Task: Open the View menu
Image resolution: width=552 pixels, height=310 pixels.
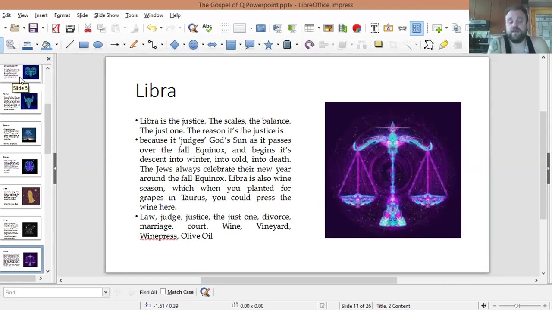Action: pyautogui.click(x=23, y=15)
